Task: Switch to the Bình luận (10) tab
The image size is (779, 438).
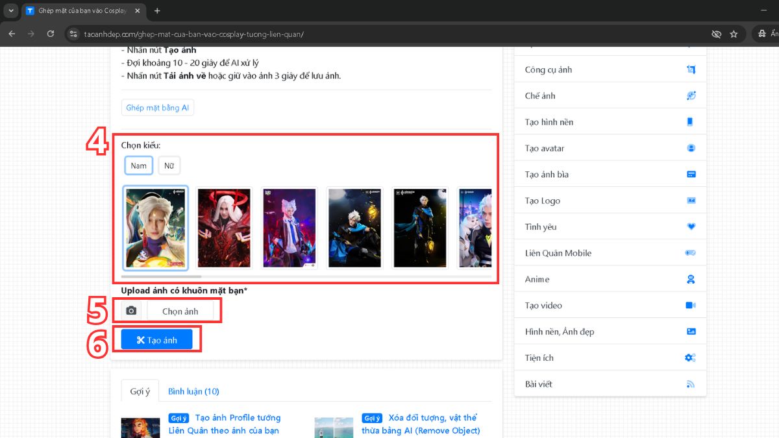Action: (193, 391)
